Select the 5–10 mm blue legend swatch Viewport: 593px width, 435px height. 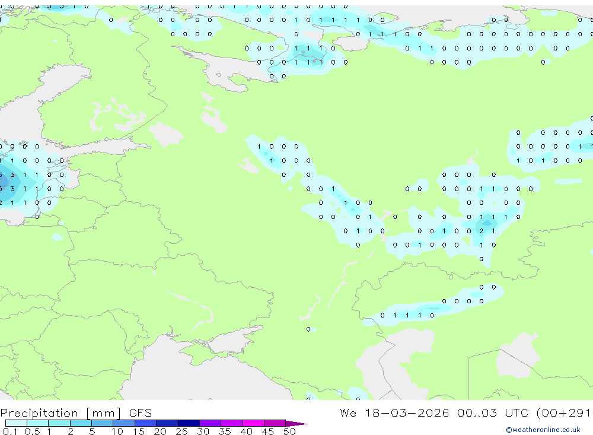pos(103,423)
